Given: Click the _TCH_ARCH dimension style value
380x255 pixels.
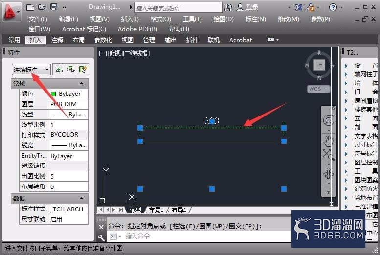Looking at the screenshot, I should pos(68,209).
